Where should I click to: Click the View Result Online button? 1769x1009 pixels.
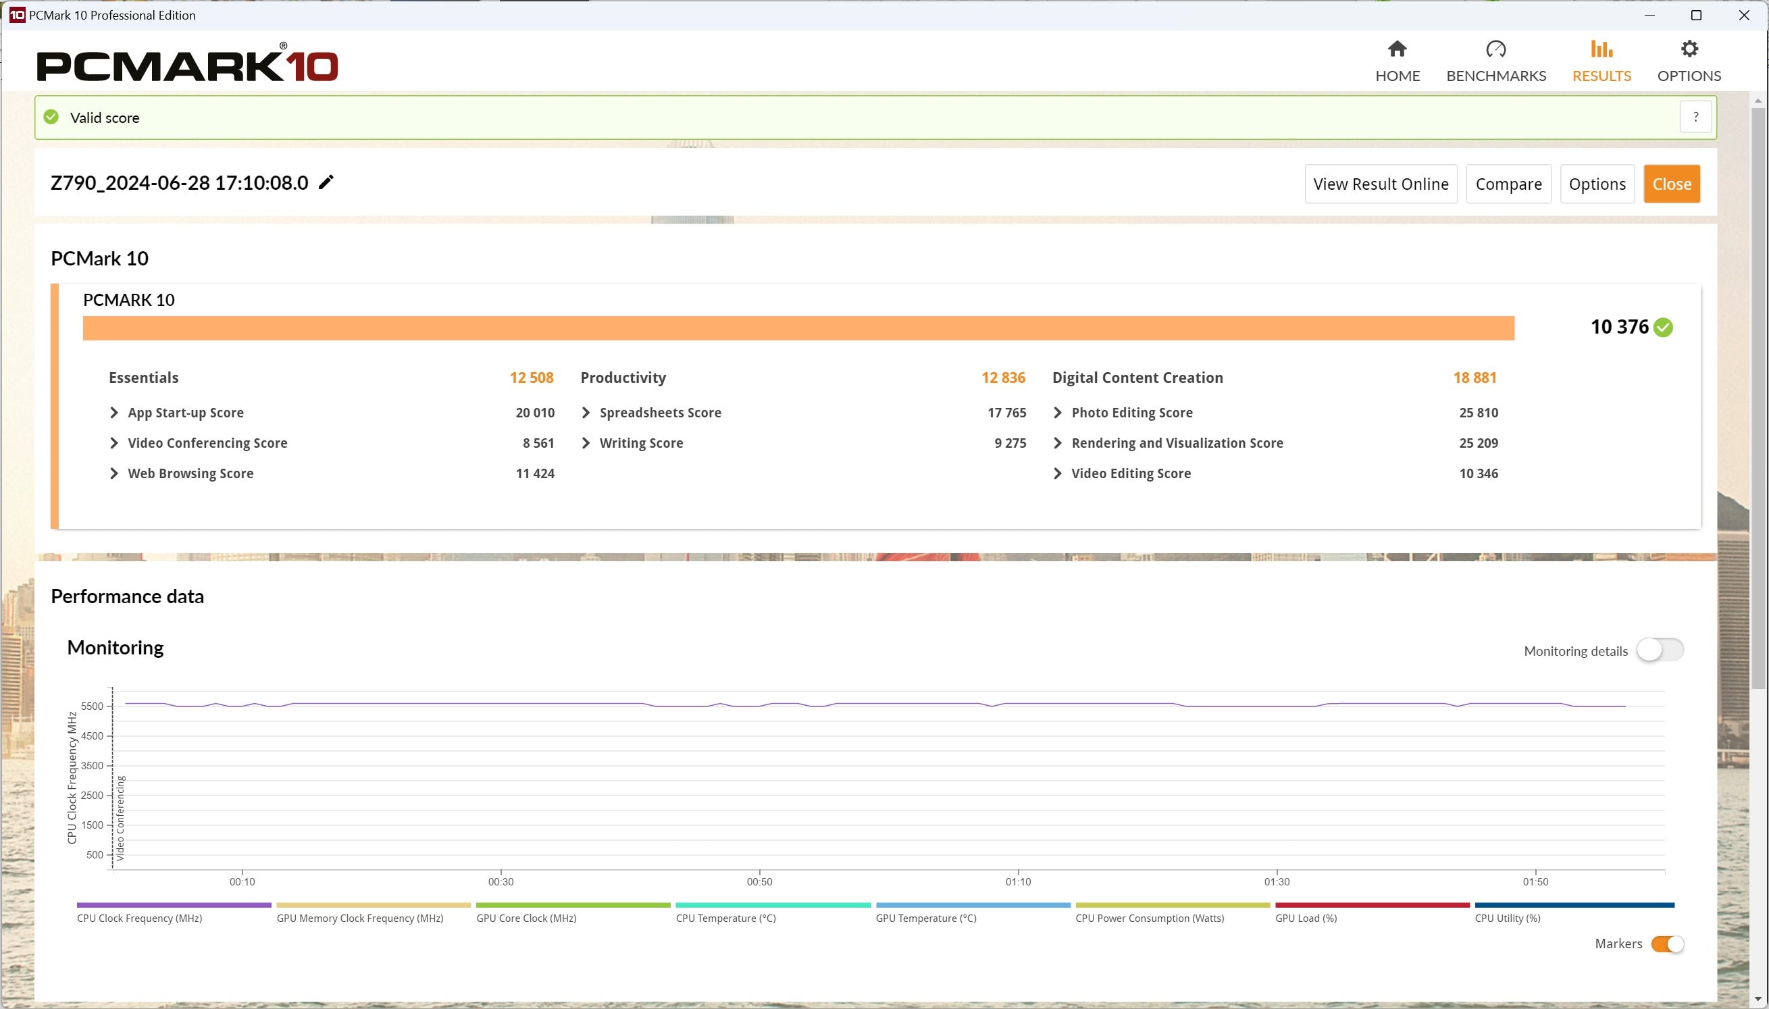[x=1380, y=183]
